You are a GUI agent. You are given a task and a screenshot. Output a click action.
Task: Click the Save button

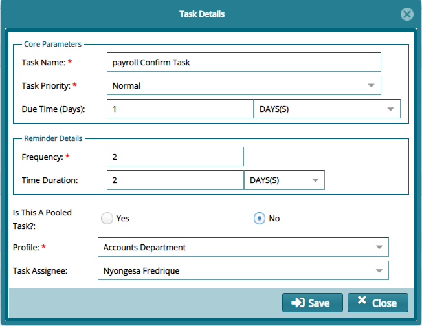click(313, 303)
